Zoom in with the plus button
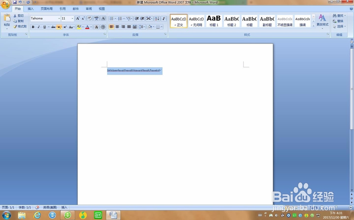 coord(350,207)
